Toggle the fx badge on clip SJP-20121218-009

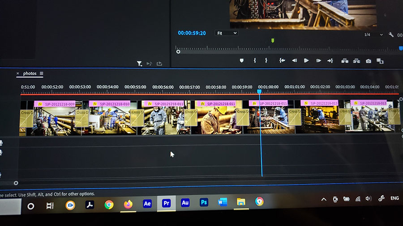40,104
